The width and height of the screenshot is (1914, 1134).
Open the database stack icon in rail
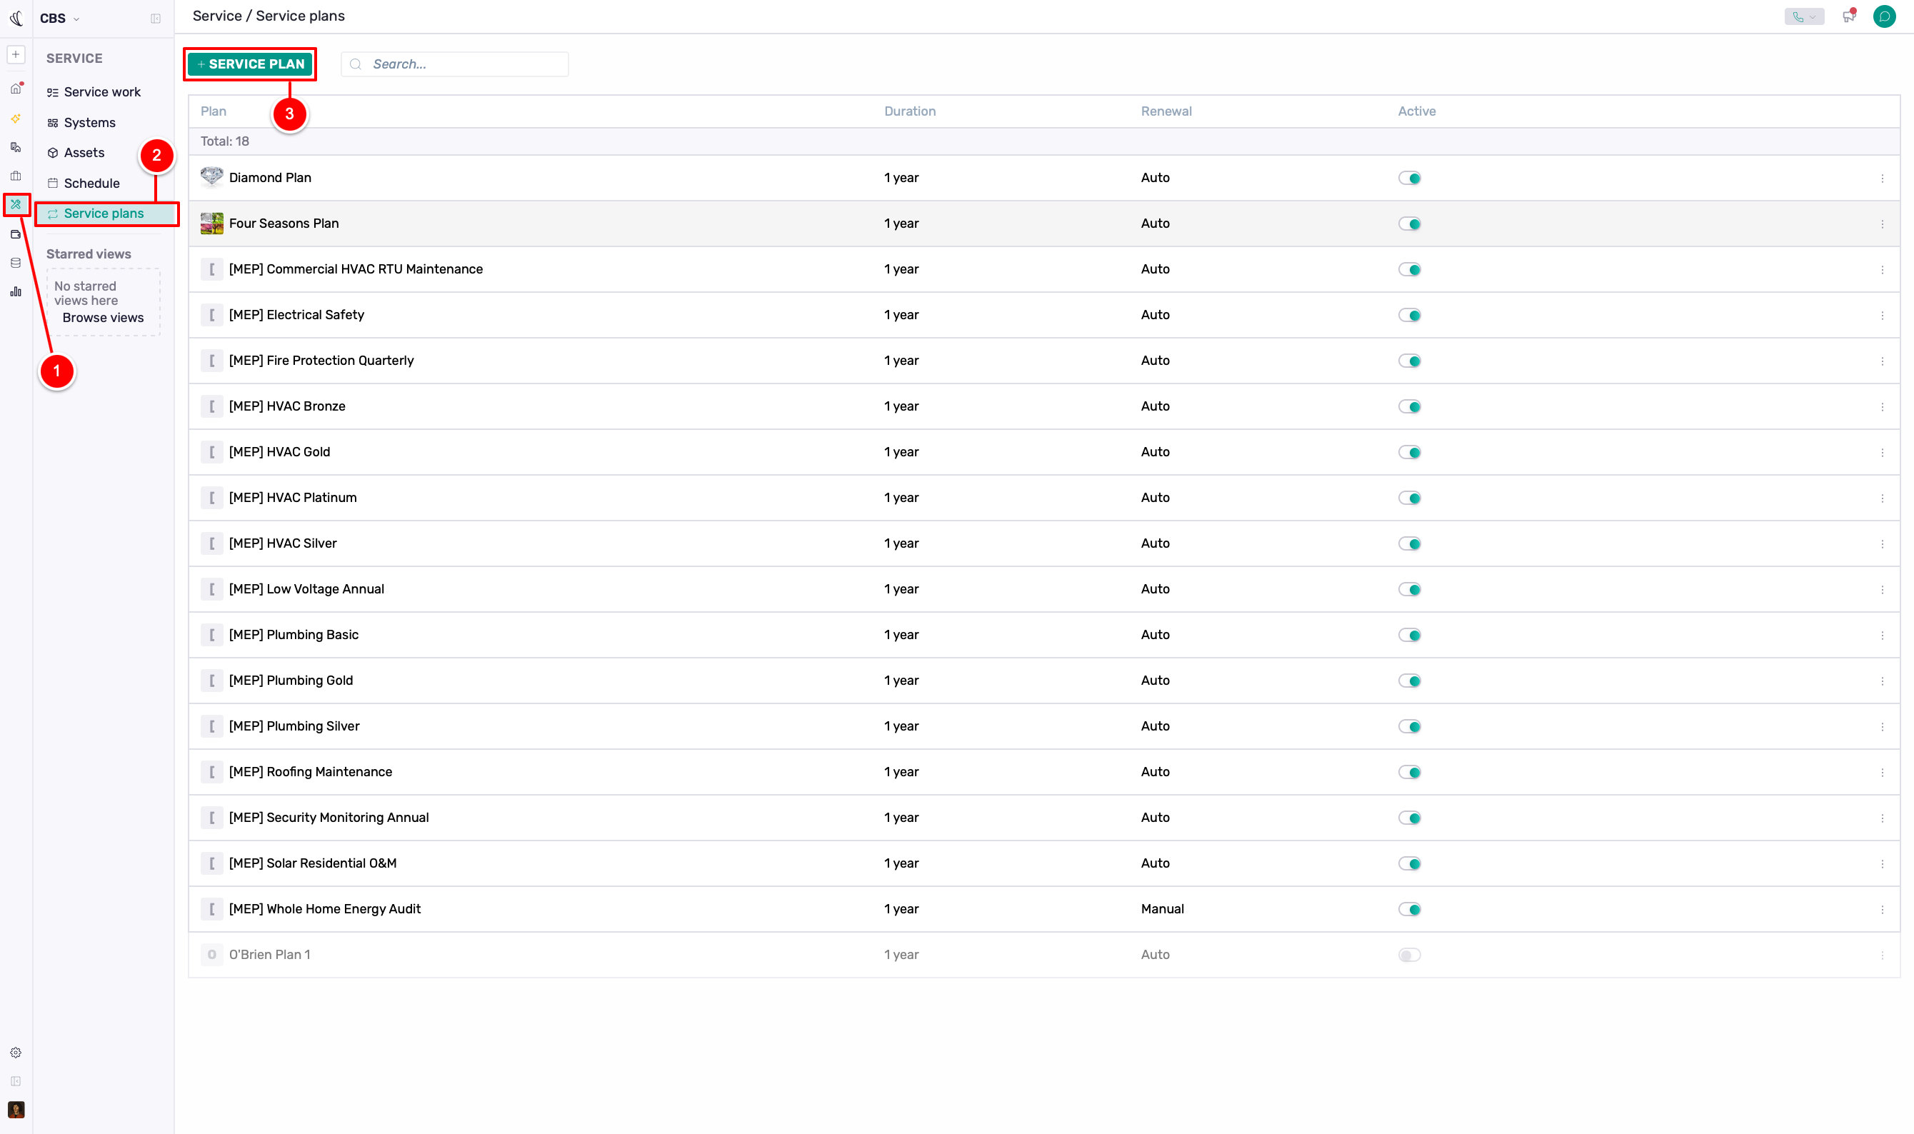tap(15, 263)
